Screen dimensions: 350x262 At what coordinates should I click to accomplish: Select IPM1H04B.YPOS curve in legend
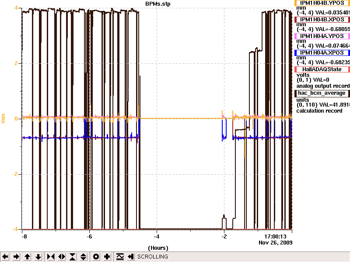click(x=322, y=3)
